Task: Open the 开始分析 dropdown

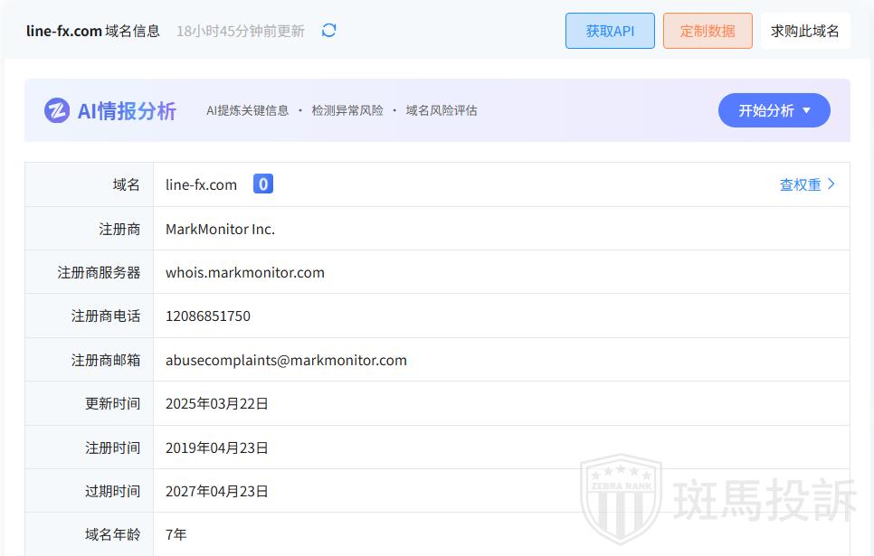Action: (774, 110)
